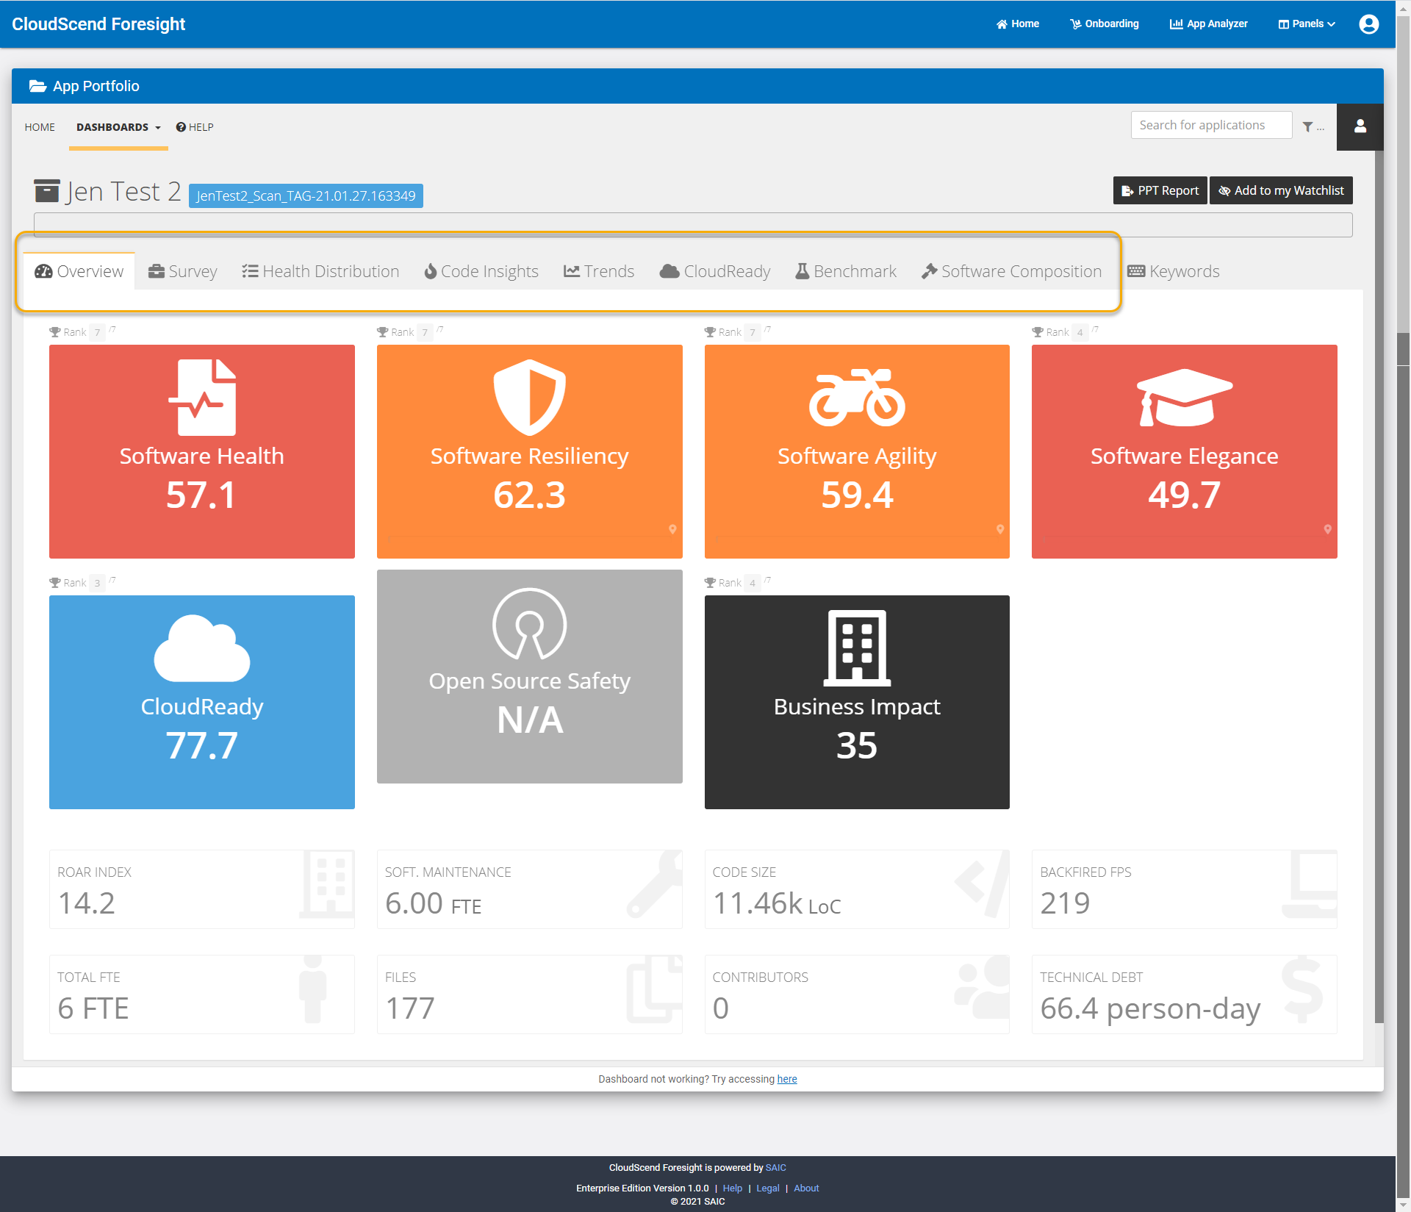Screen dimensions: 1411x1212
Task: Expand the Panels navigation menu
Action: pos(1310,23)
